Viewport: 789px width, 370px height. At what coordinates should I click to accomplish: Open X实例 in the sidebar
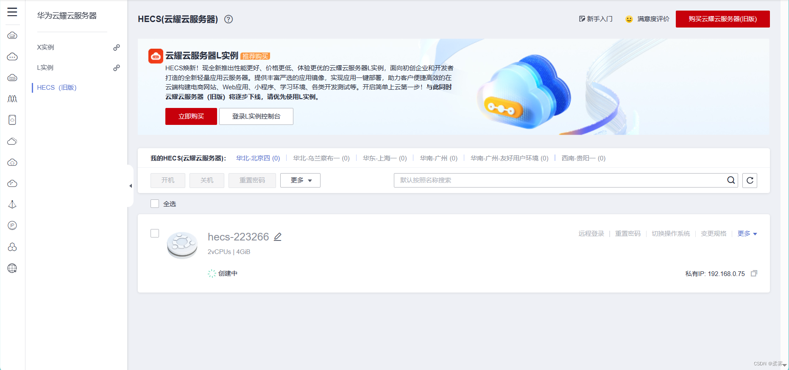45,47
